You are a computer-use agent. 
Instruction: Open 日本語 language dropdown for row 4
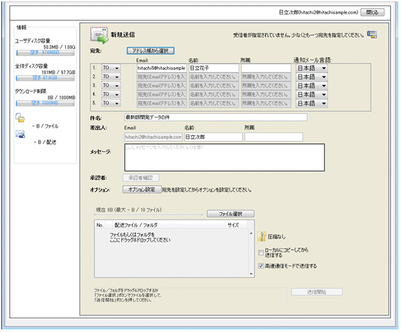311,95
